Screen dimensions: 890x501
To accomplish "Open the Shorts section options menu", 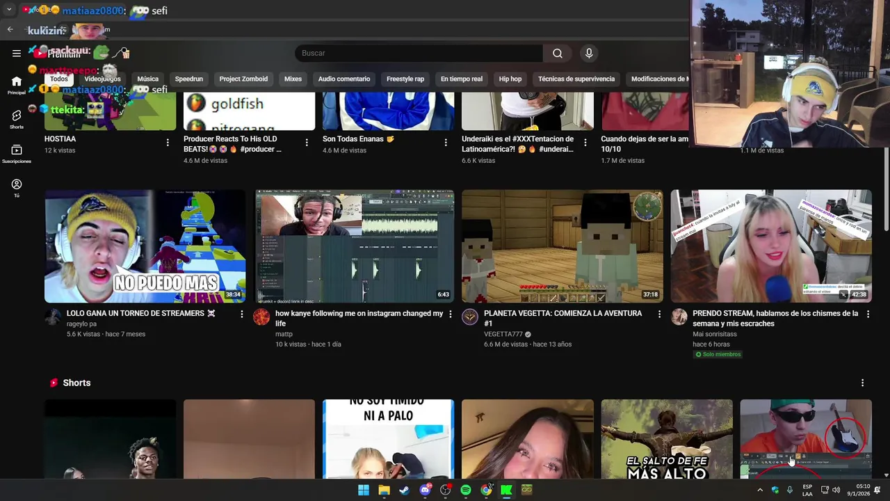I will click(x=862, y=383).
